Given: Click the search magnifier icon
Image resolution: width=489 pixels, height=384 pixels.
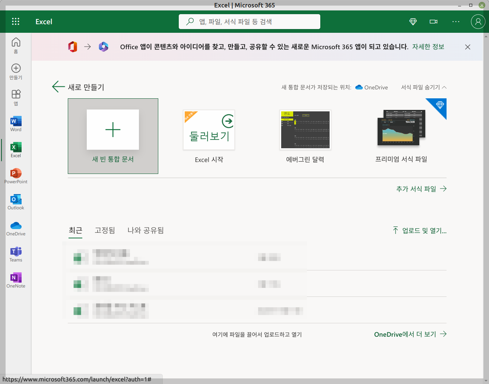Looking at the screenshot, I should (190, 21).
